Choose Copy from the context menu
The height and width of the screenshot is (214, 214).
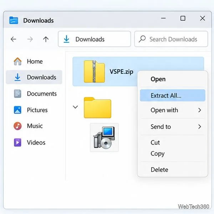point(173,154)
